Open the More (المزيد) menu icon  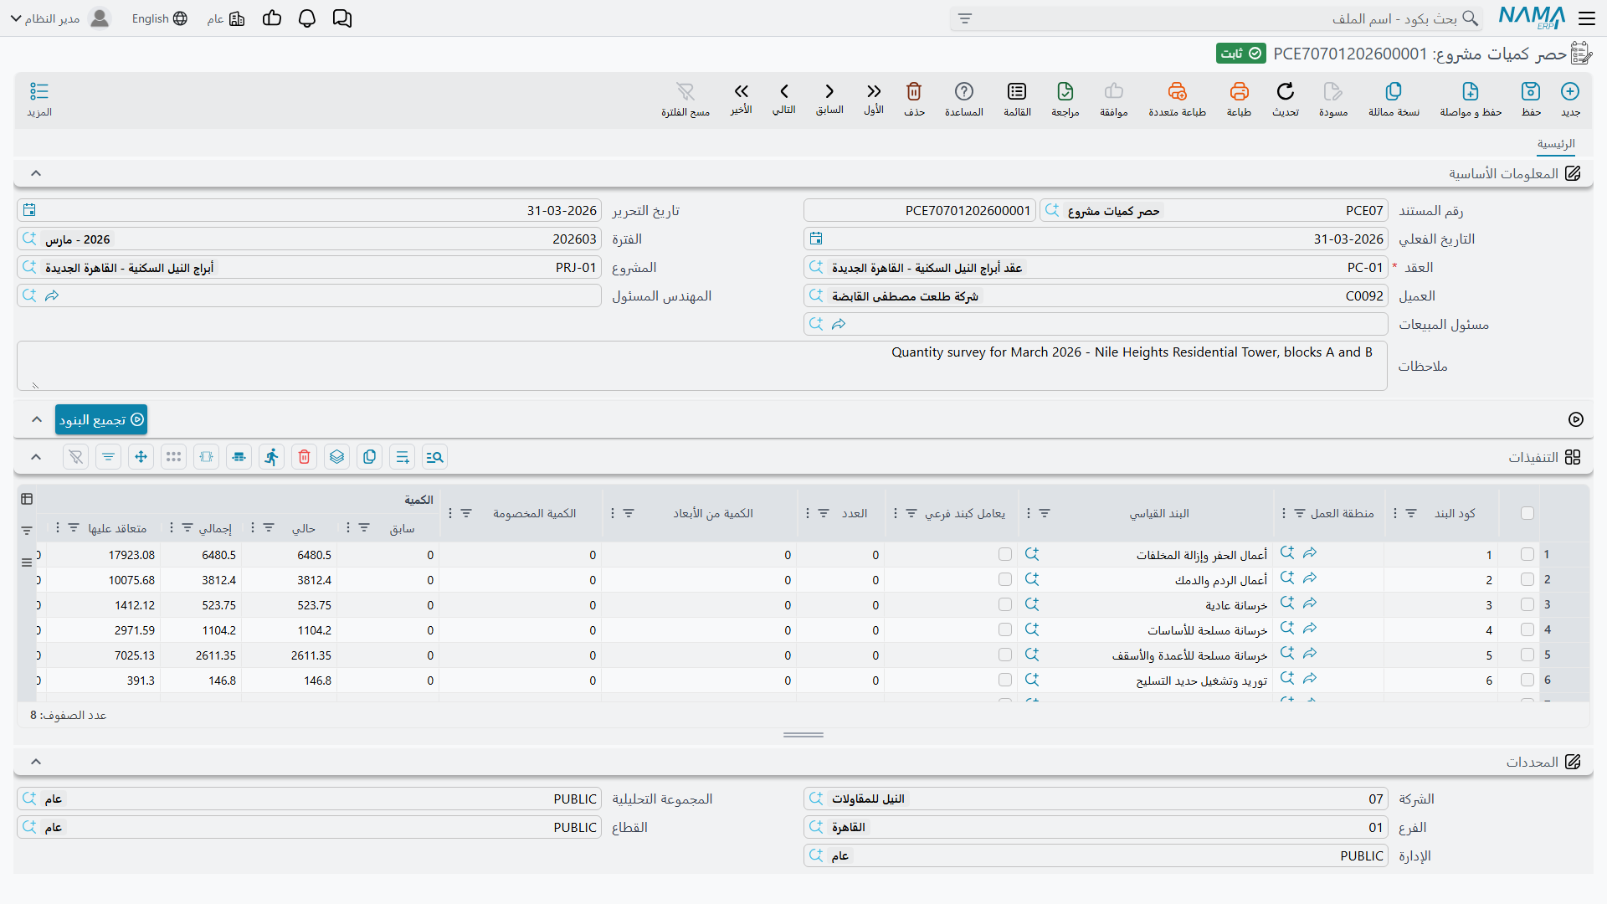(x=39, y=91)
